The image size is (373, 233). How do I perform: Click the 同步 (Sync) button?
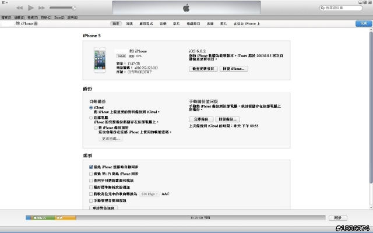coord(338,218)
